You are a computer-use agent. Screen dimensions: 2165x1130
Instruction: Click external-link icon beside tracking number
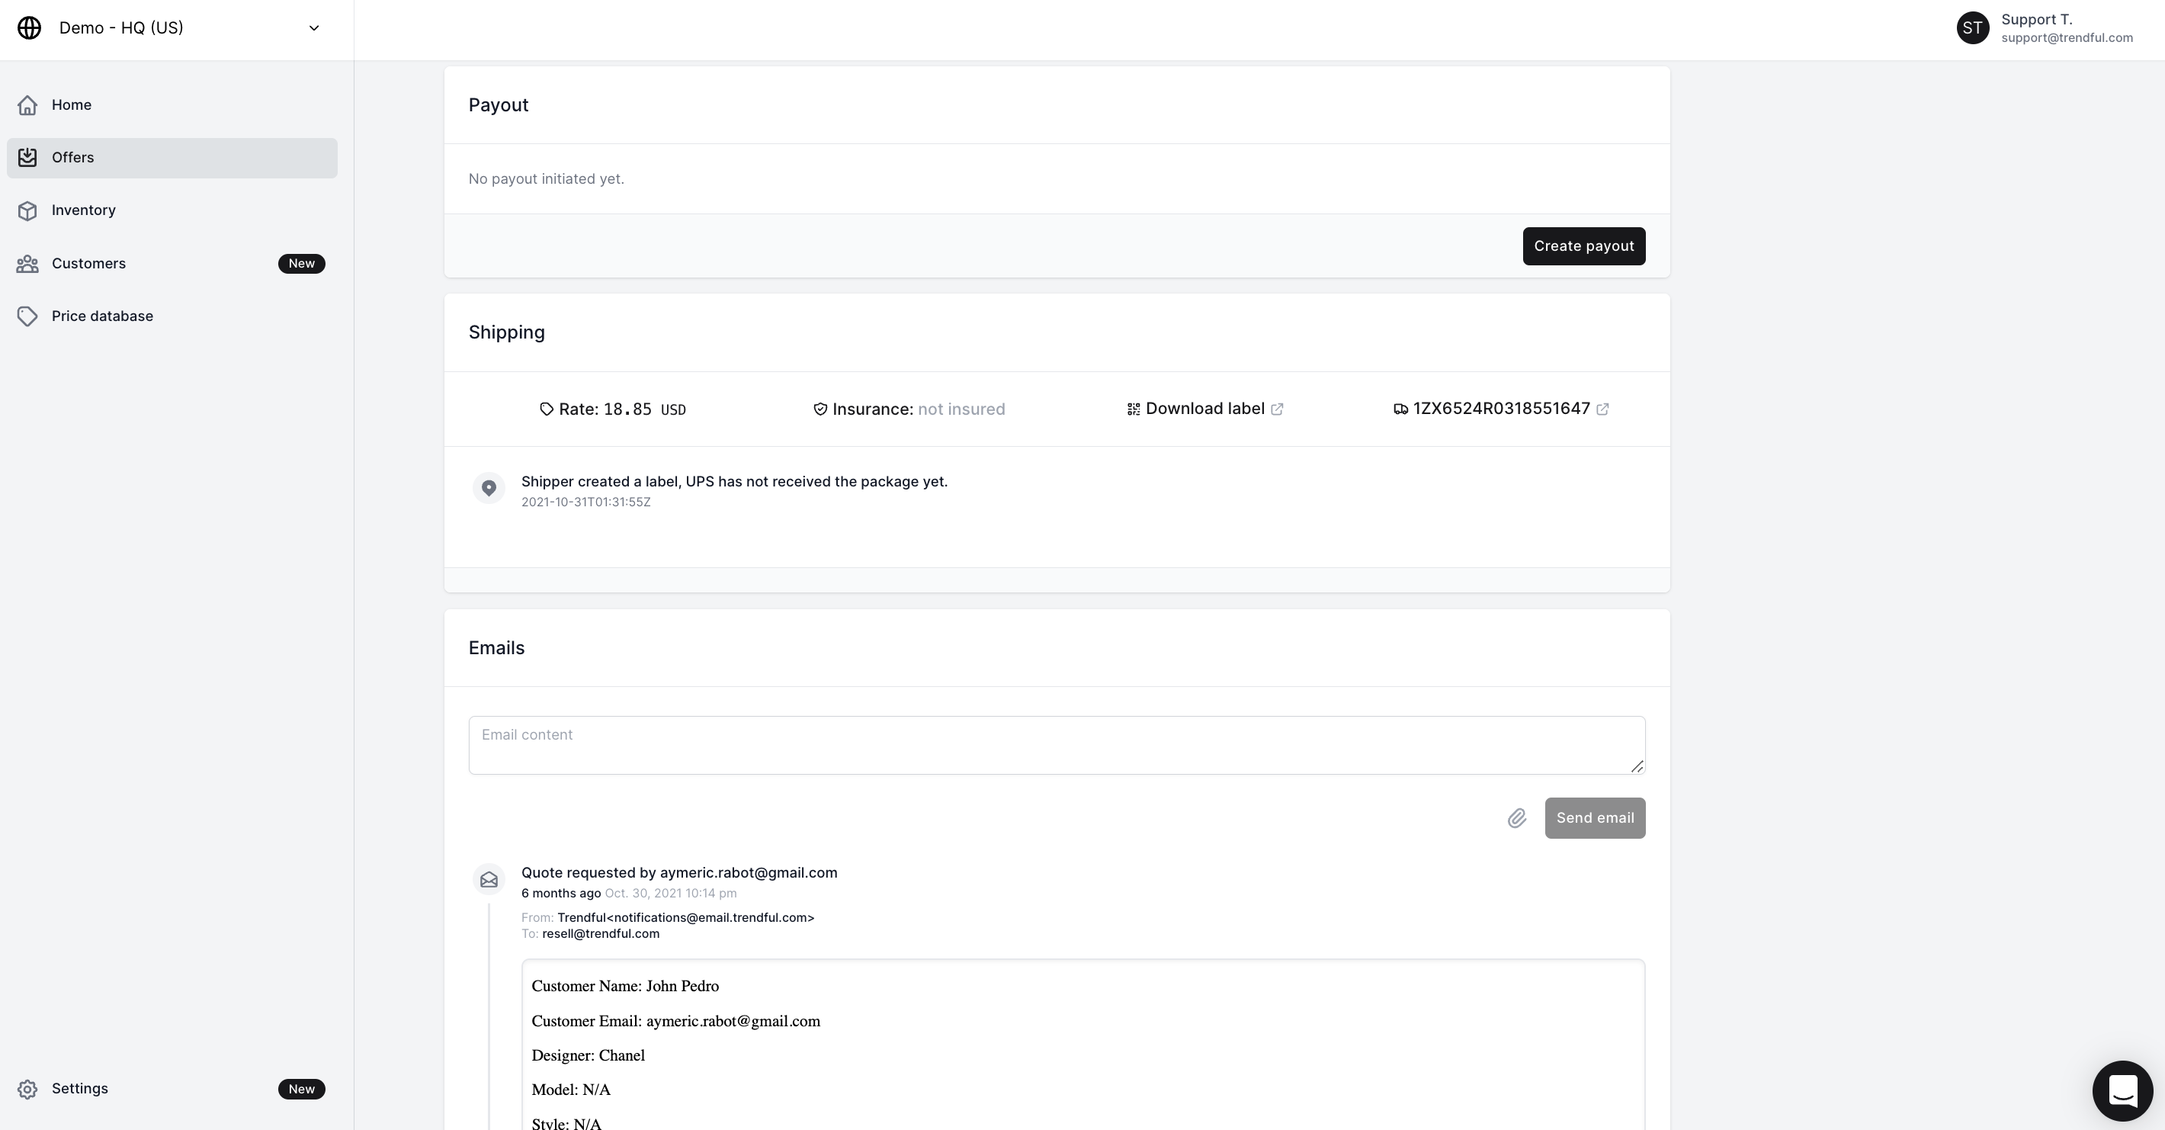point(1602,409)
